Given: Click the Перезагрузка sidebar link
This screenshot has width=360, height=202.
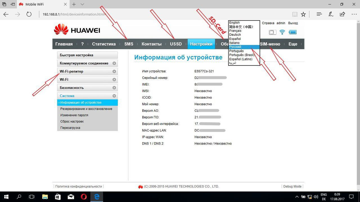Looking at the screenshot, I should click(70, 128).
